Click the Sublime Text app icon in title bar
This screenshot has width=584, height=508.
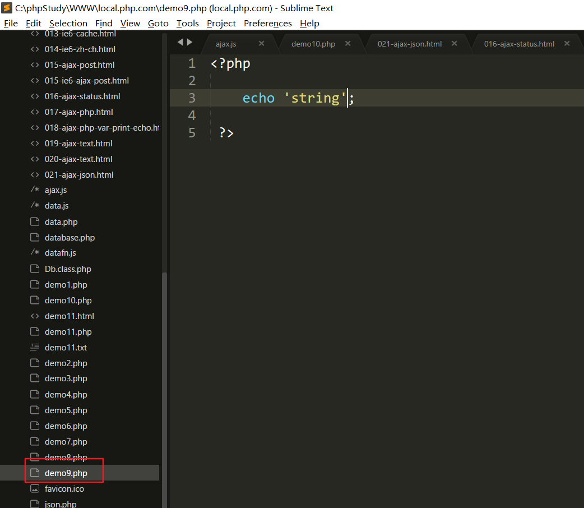point(7,8)
